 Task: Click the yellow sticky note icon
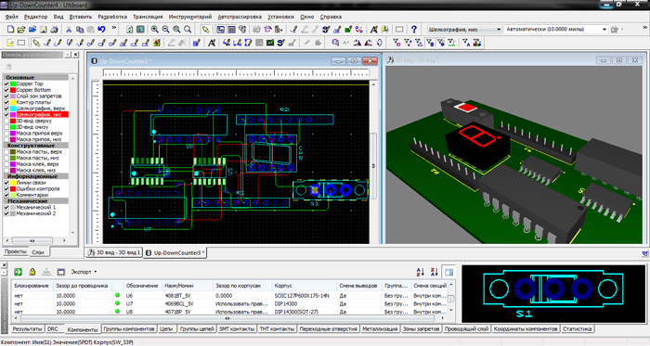(10, 43)
